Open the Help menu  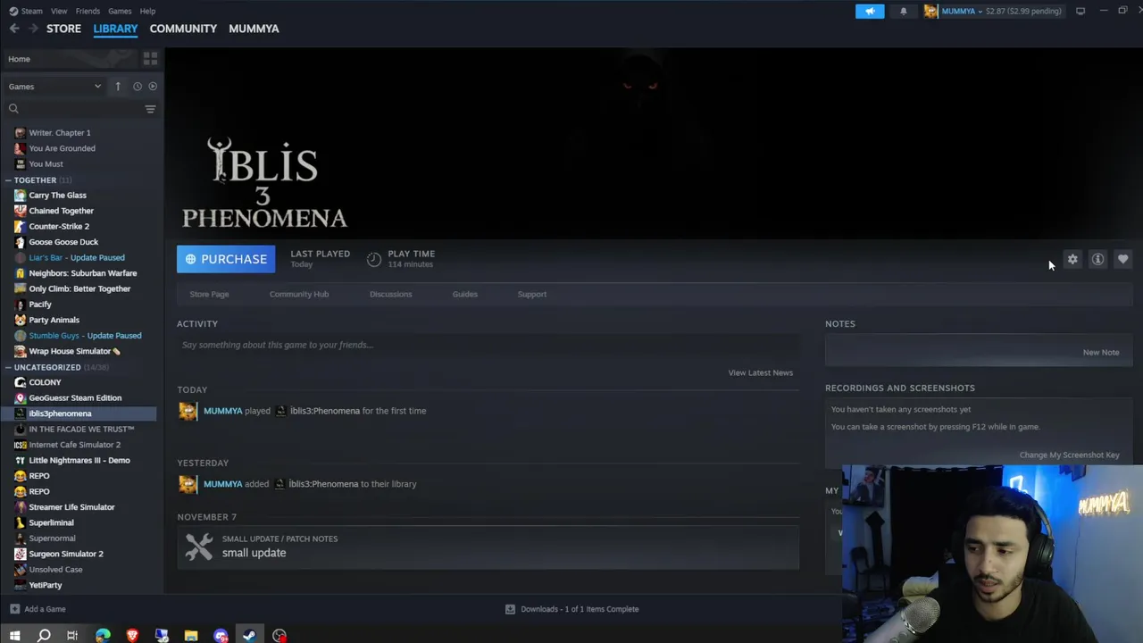[147, 11]
